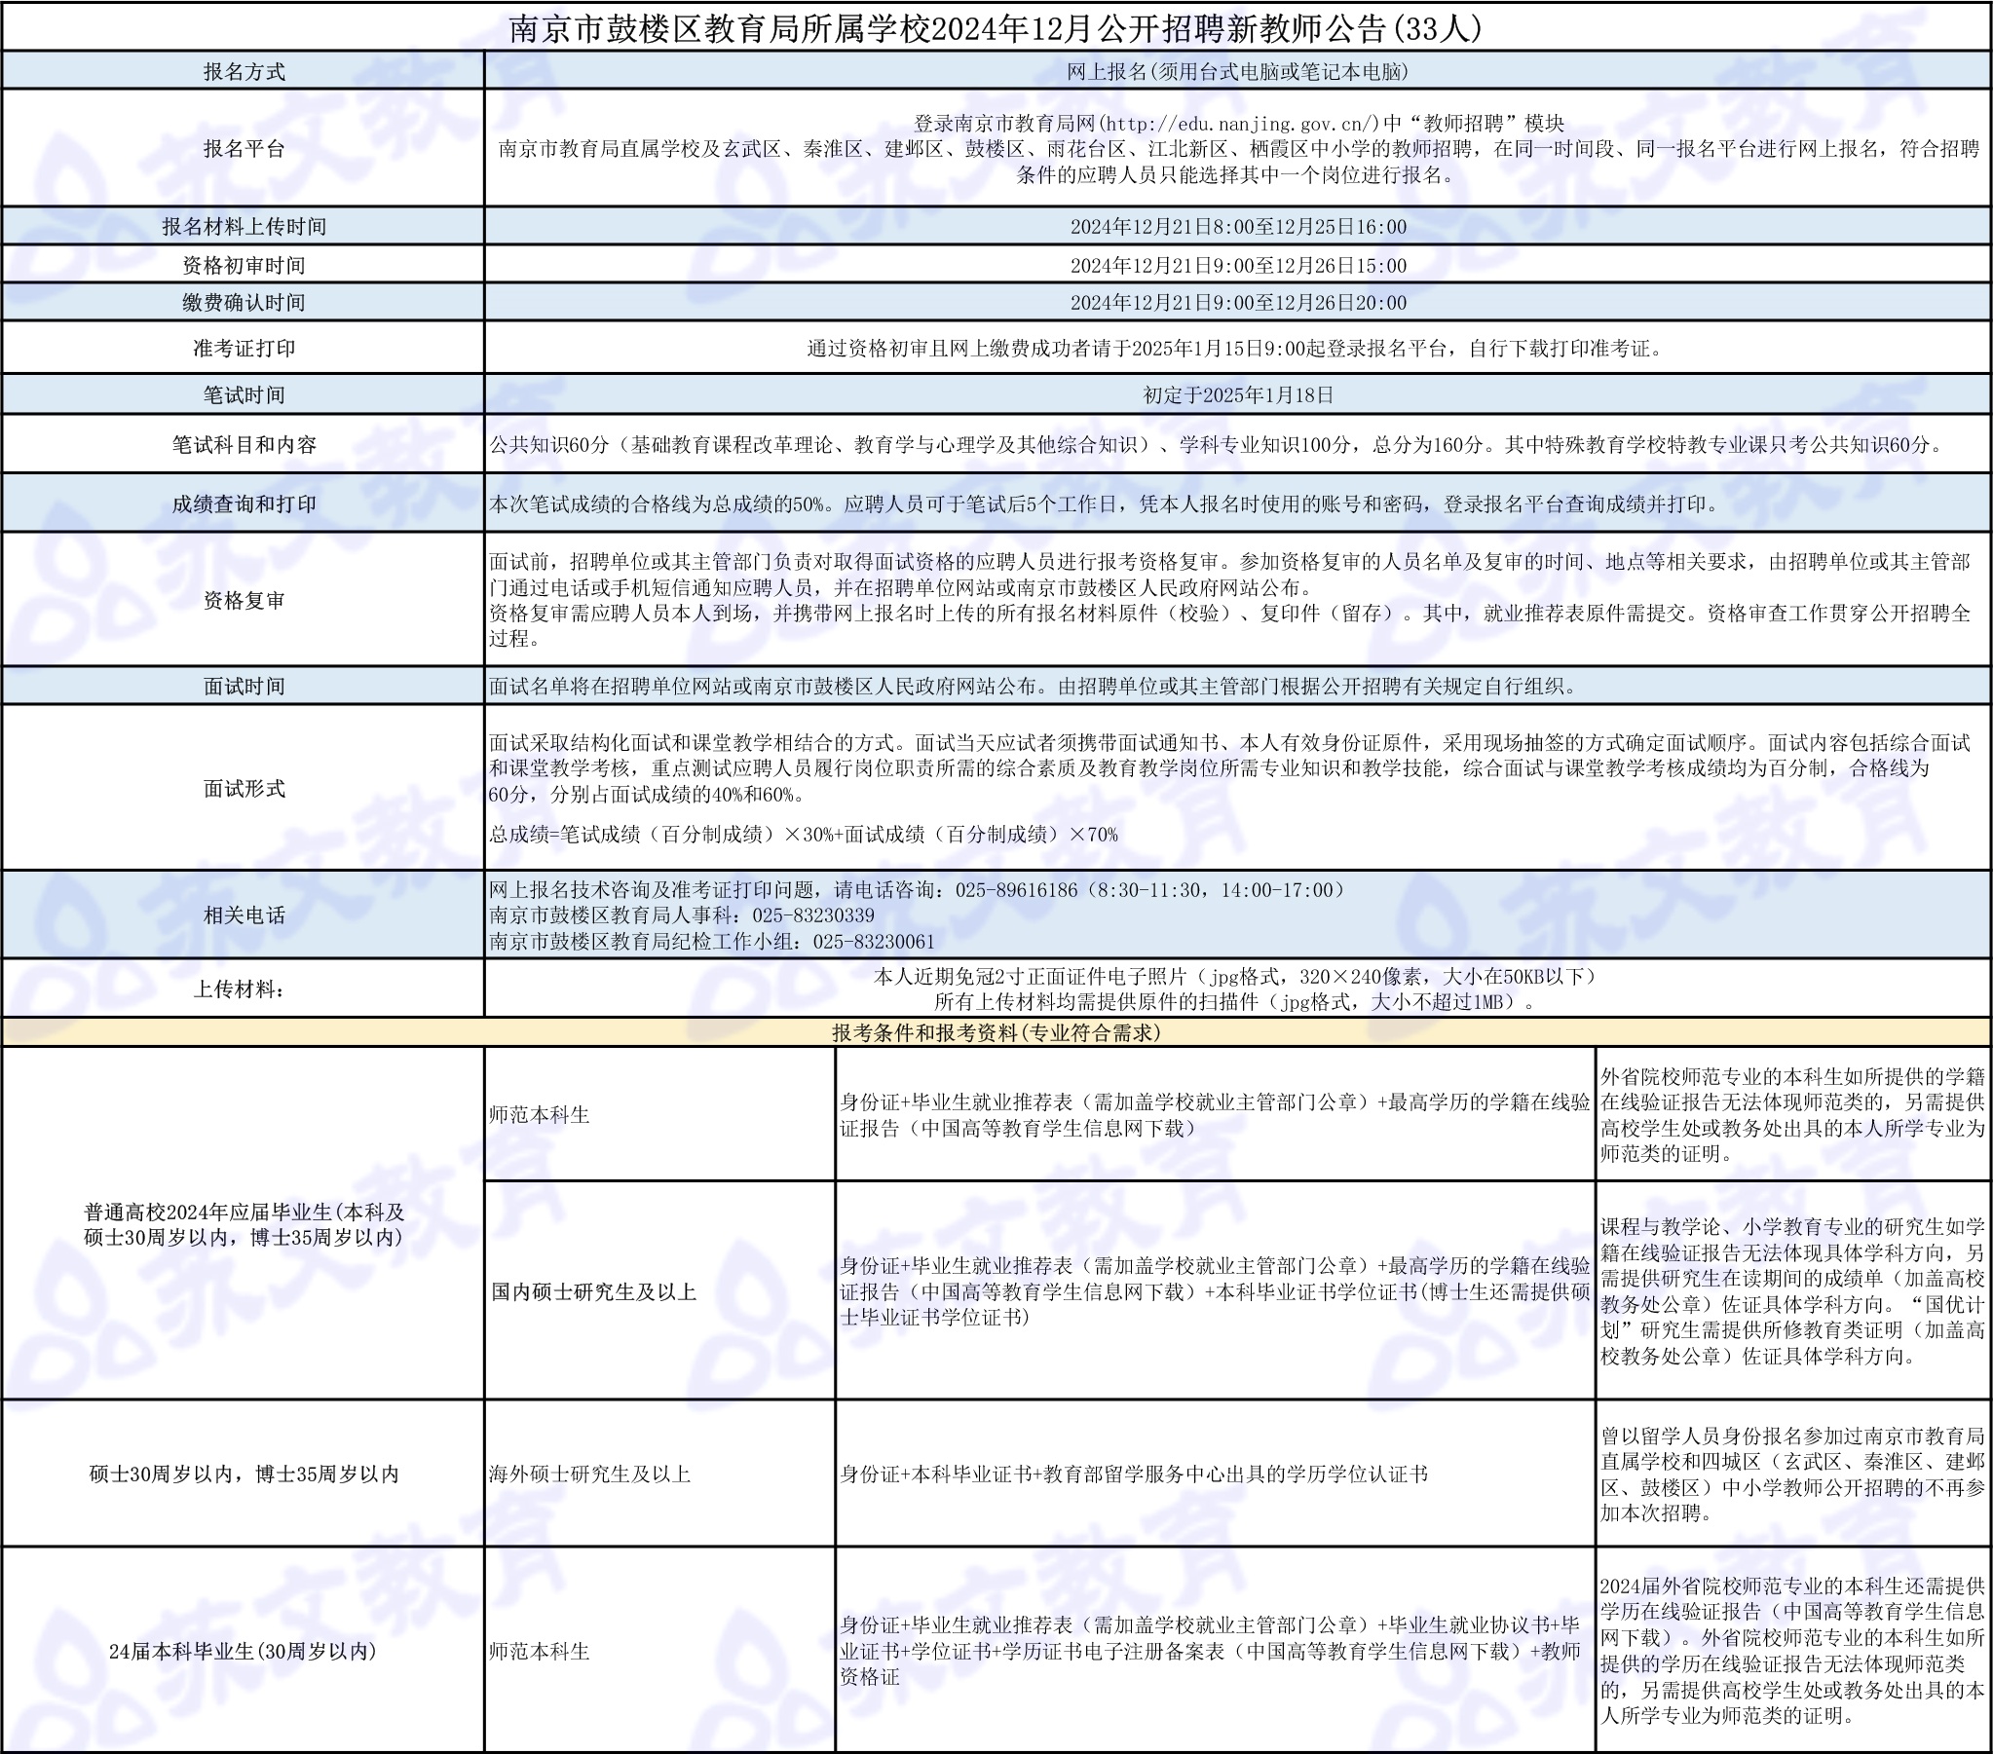Select the 师范本科生 cell in 24届 row
The width and height of the screenshot is (1993, 1754).
pyautogui.click(x=659, y=1651)
